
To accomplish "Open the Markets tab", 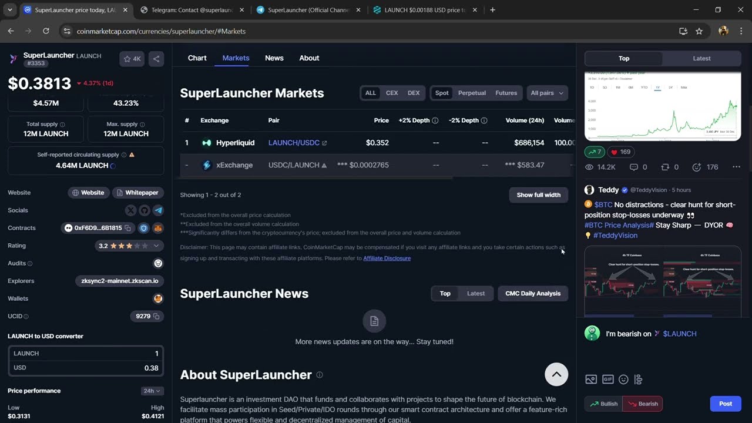I will 236,58.
